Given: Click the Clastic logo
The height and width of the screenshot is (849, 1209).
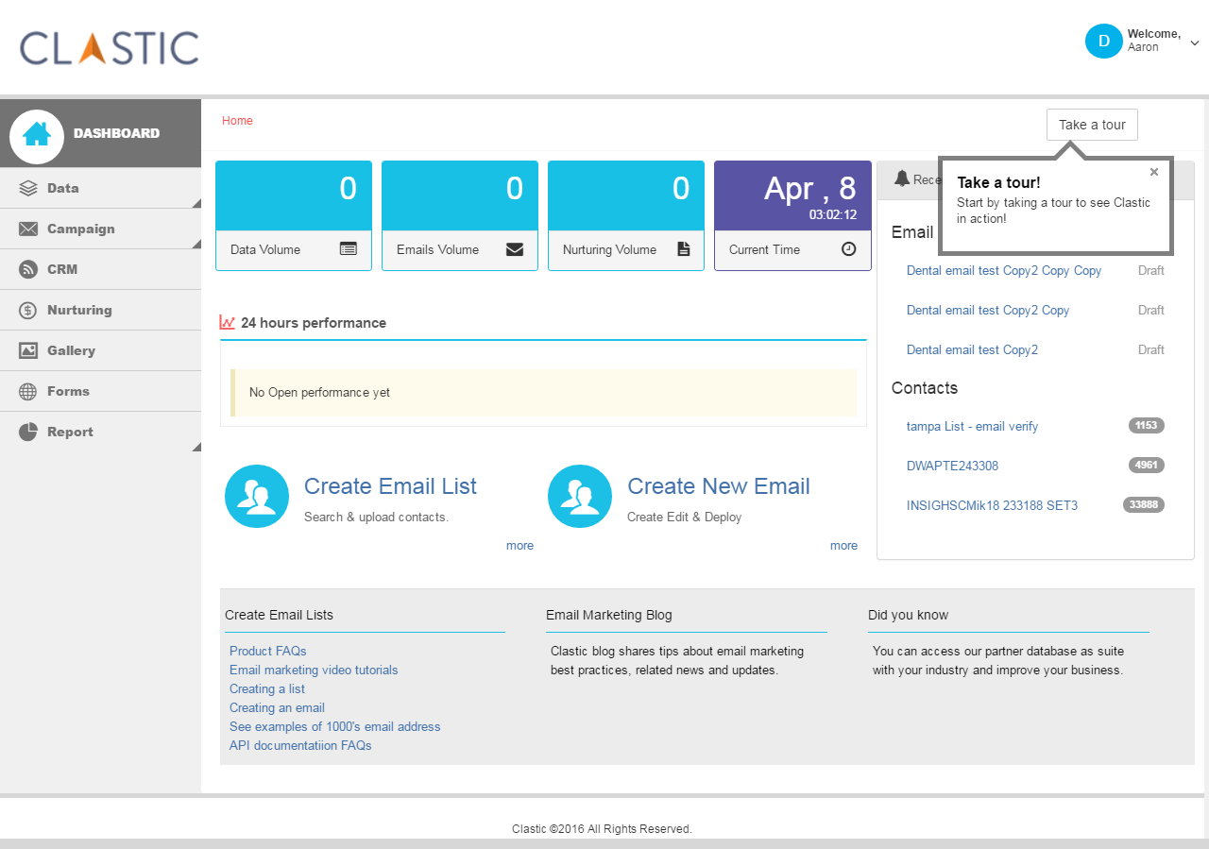Looking at the screenshot, I should coord(110,47).
